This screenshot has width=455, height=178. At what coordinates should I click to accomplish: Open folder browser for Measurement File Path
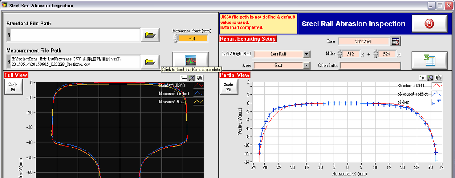(x=150, y=62)
